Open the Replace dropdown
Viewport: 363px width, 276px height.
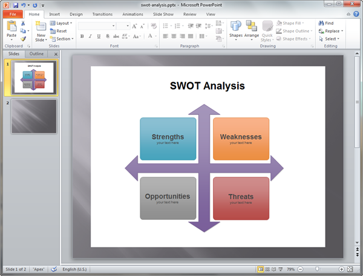[x=331, y=31]
